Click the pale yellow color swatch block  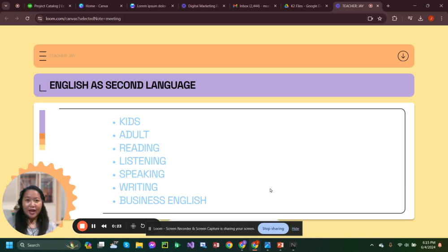(x=42, y=147)
